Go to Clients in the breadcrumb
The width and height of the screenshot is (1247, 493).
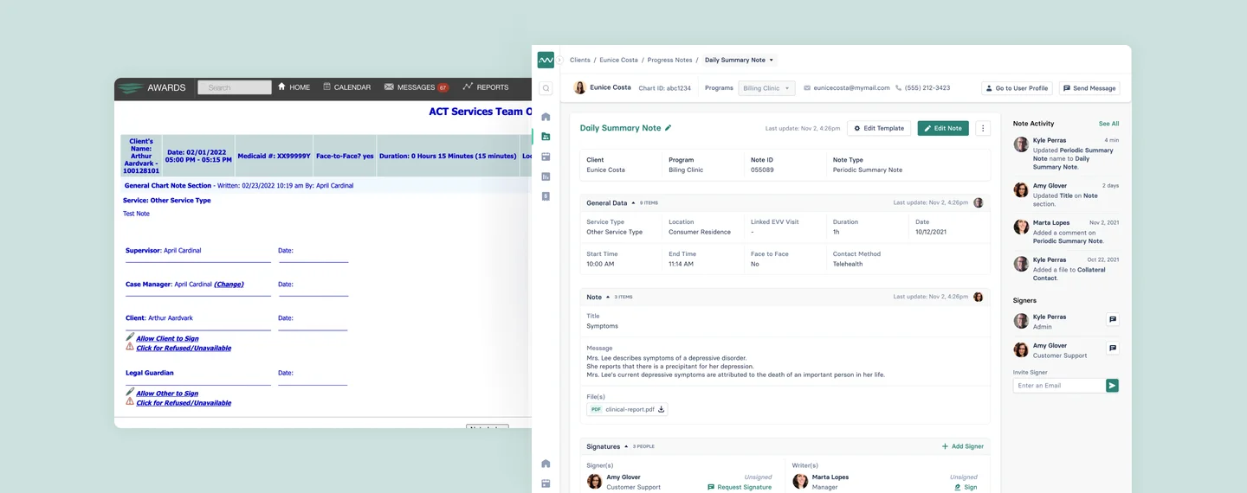(580, 61)
